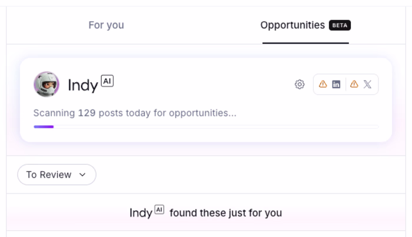Click the AI badge next to Indy's name
Viewport: 412px width, 237px height.
[107, 81]
